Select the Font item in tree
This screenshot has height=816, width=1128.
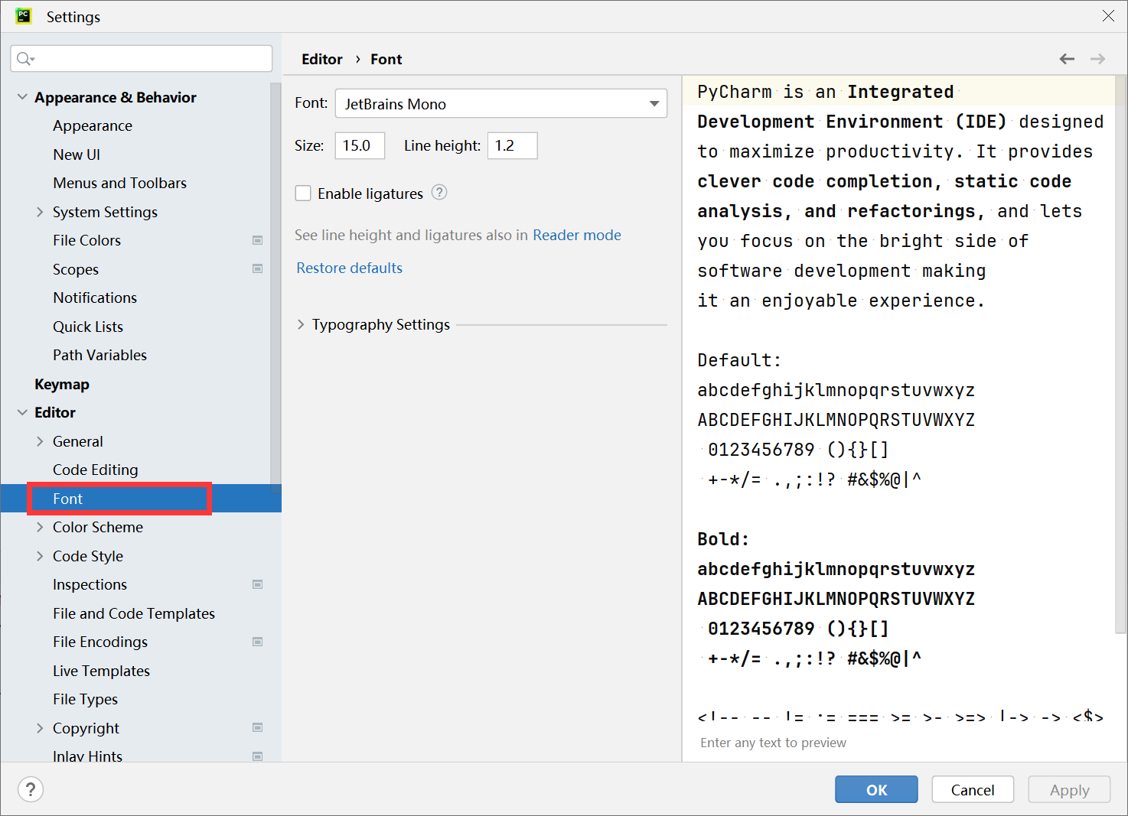pos(67,499)
